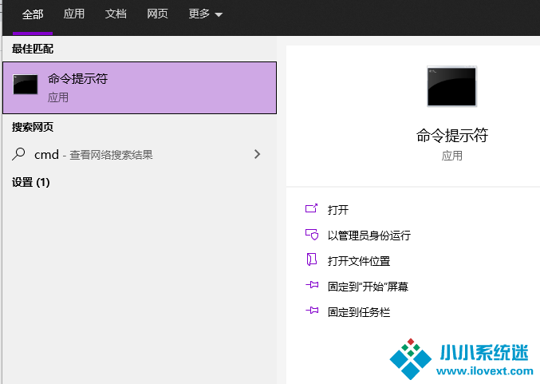Choose 以管理员身份运行
The width and height of the screenshot is (540, 384).
point(369,236)
